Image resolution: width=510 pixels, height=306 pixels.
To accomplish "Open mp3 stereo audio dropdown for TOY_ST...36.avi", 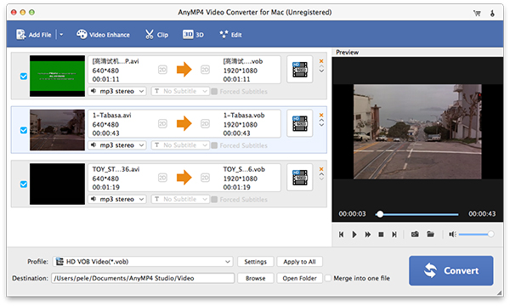I will click(x=117, y=200).
